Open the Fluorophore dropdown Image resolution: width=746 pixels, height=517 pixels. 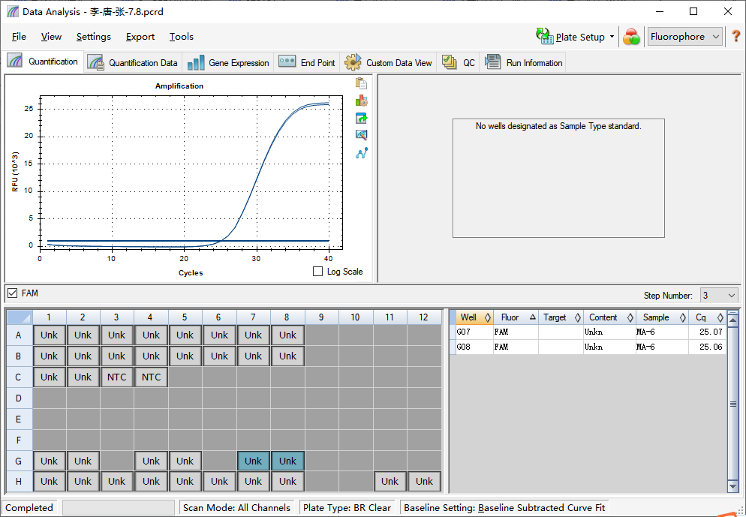click(x=684, y=37)
